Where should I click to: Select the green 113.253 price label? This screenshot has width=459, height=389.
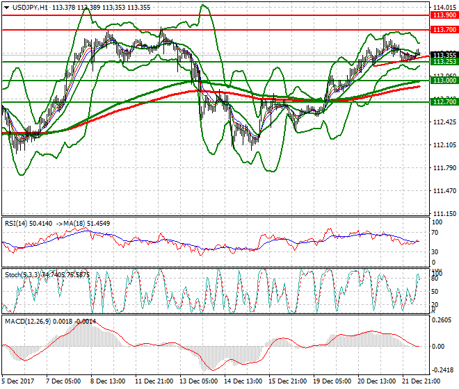pyautogui.click(x=444, y=62)
